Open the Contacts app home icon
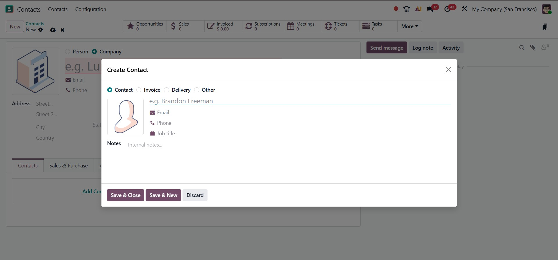The height and width of the screenshot is (260, 558). point(9,9)
